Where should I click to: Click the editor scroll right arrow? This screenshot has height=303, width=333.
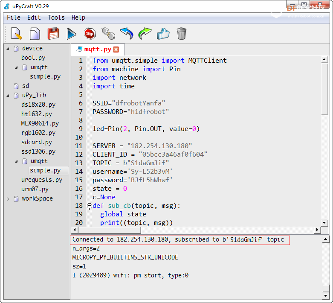(x=317, y=230)
